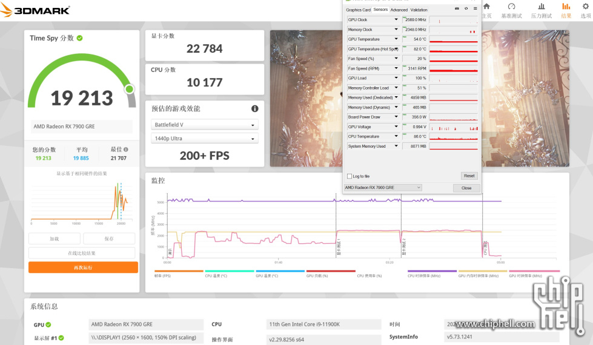Click the 在线比较结果 compare online button

coord(82,253)
